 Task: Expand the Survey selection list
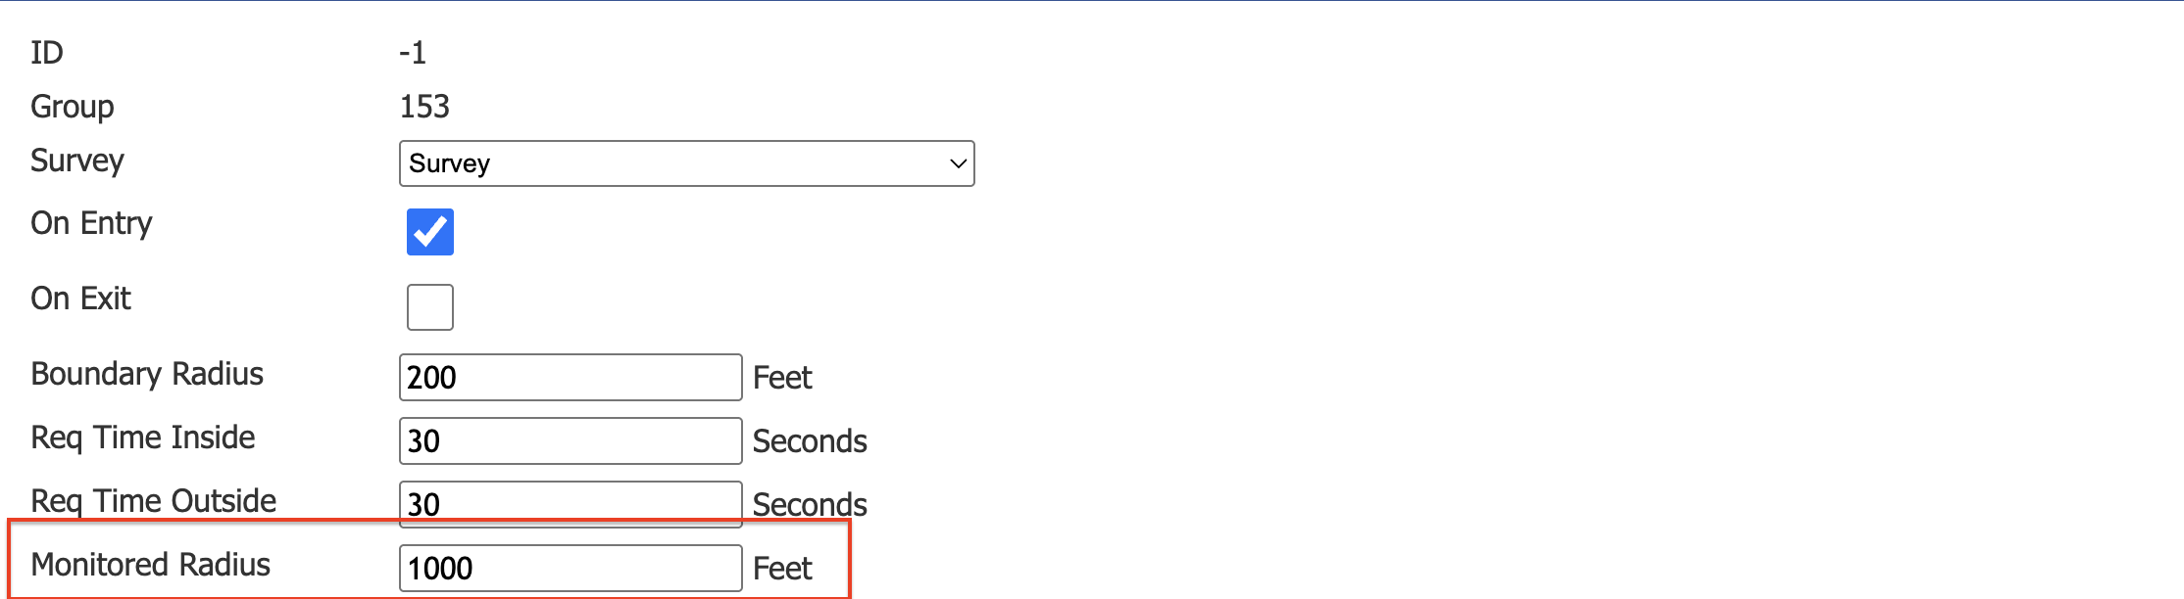(x=686, y=163)
